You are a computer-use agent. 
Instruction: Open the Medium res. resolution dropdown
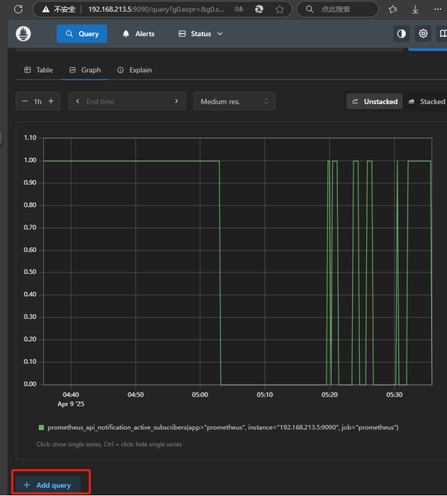(234, 101)
